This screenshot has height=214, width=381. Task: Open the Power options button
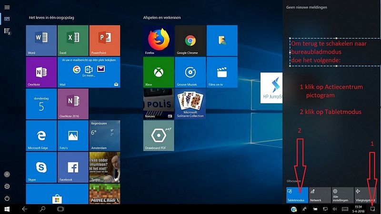7,198
